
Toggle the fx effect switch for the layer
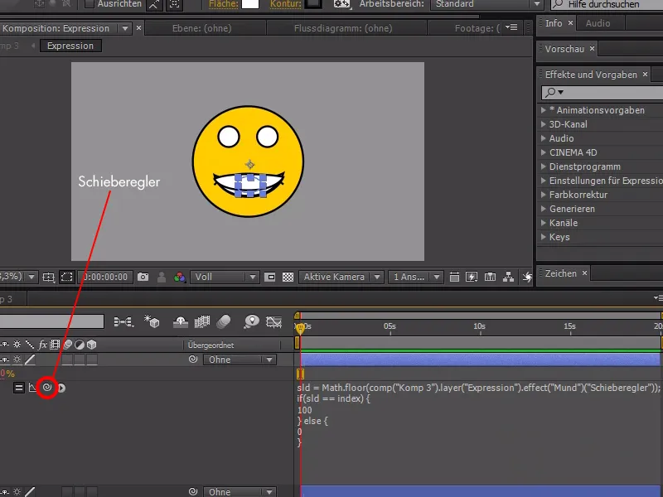pyautogui.click(x=43, y=359)
